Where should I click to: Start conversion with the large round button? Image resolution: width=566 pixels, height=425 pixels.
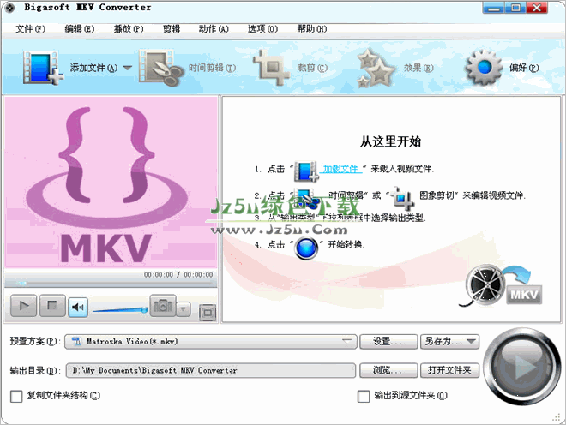(x=521, y=366)
